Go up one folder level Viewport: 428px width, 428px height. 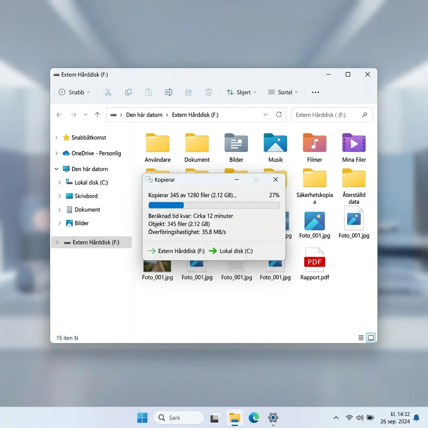97,115
